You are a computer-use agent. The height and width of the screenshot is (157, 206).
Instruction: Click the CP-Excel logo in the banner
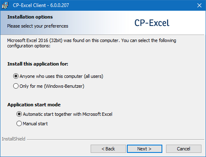(x=152, y=23)
